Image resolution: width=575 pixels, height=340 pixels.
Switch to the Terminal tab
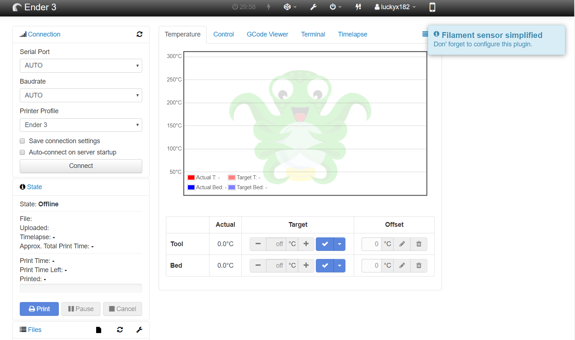(x=313, y=34)
